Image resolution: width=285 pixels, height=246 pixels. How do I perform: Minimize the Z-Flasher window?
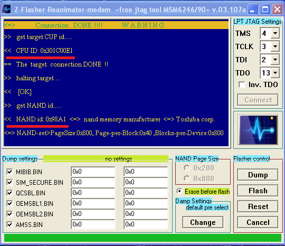pos(253,9)
